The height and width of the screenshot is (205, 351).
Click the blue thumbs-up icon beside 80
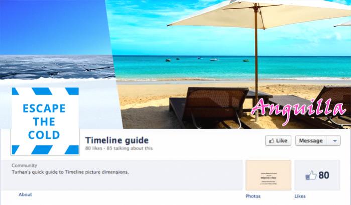(x=311, y=175)
